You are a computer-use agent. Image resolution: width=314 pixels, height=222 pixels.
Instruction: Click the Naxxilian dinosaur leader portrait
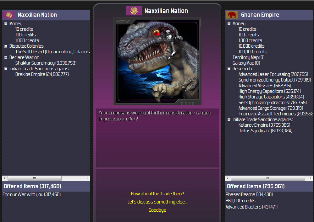point(157,61)
